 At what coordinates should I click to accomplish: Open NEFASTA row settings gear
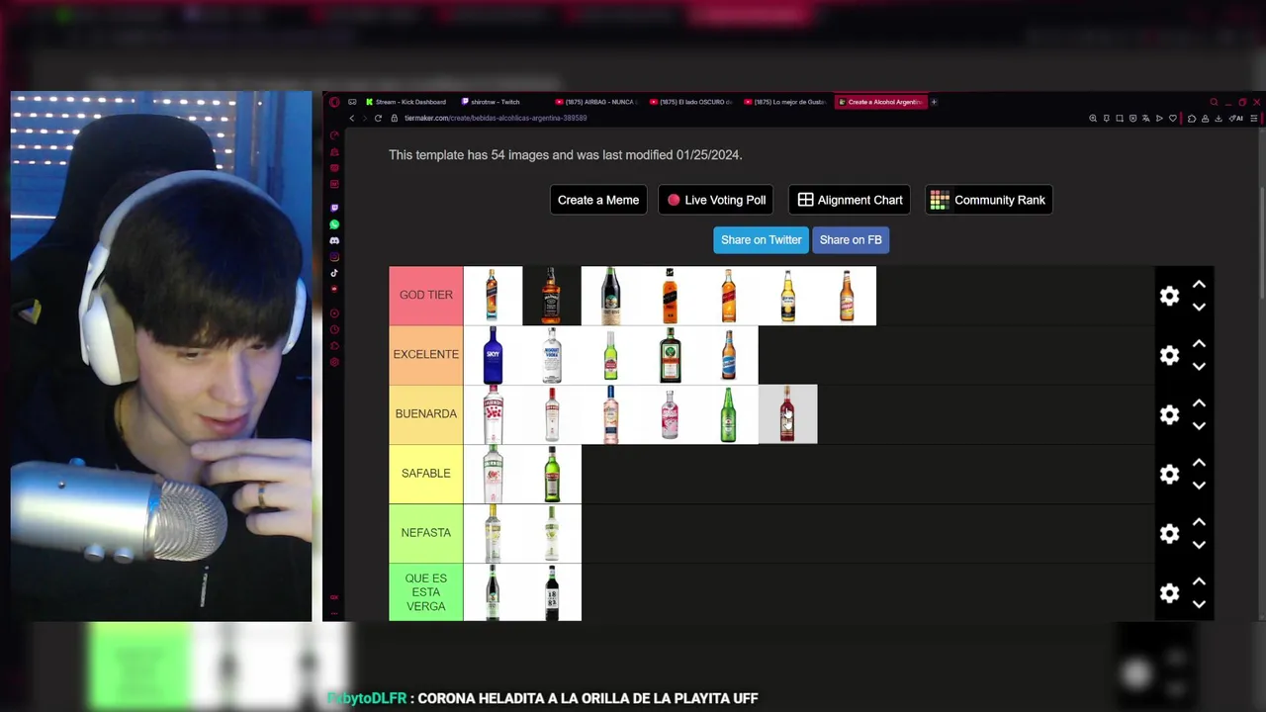(1170, 533)
